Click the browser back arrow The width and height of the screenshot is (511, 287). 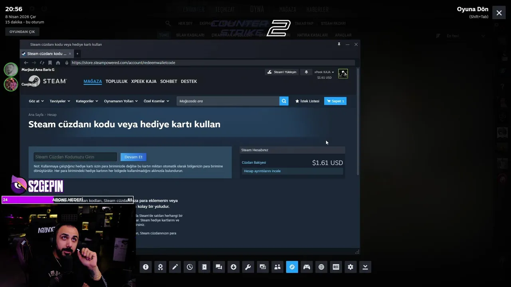click(26, 63)
